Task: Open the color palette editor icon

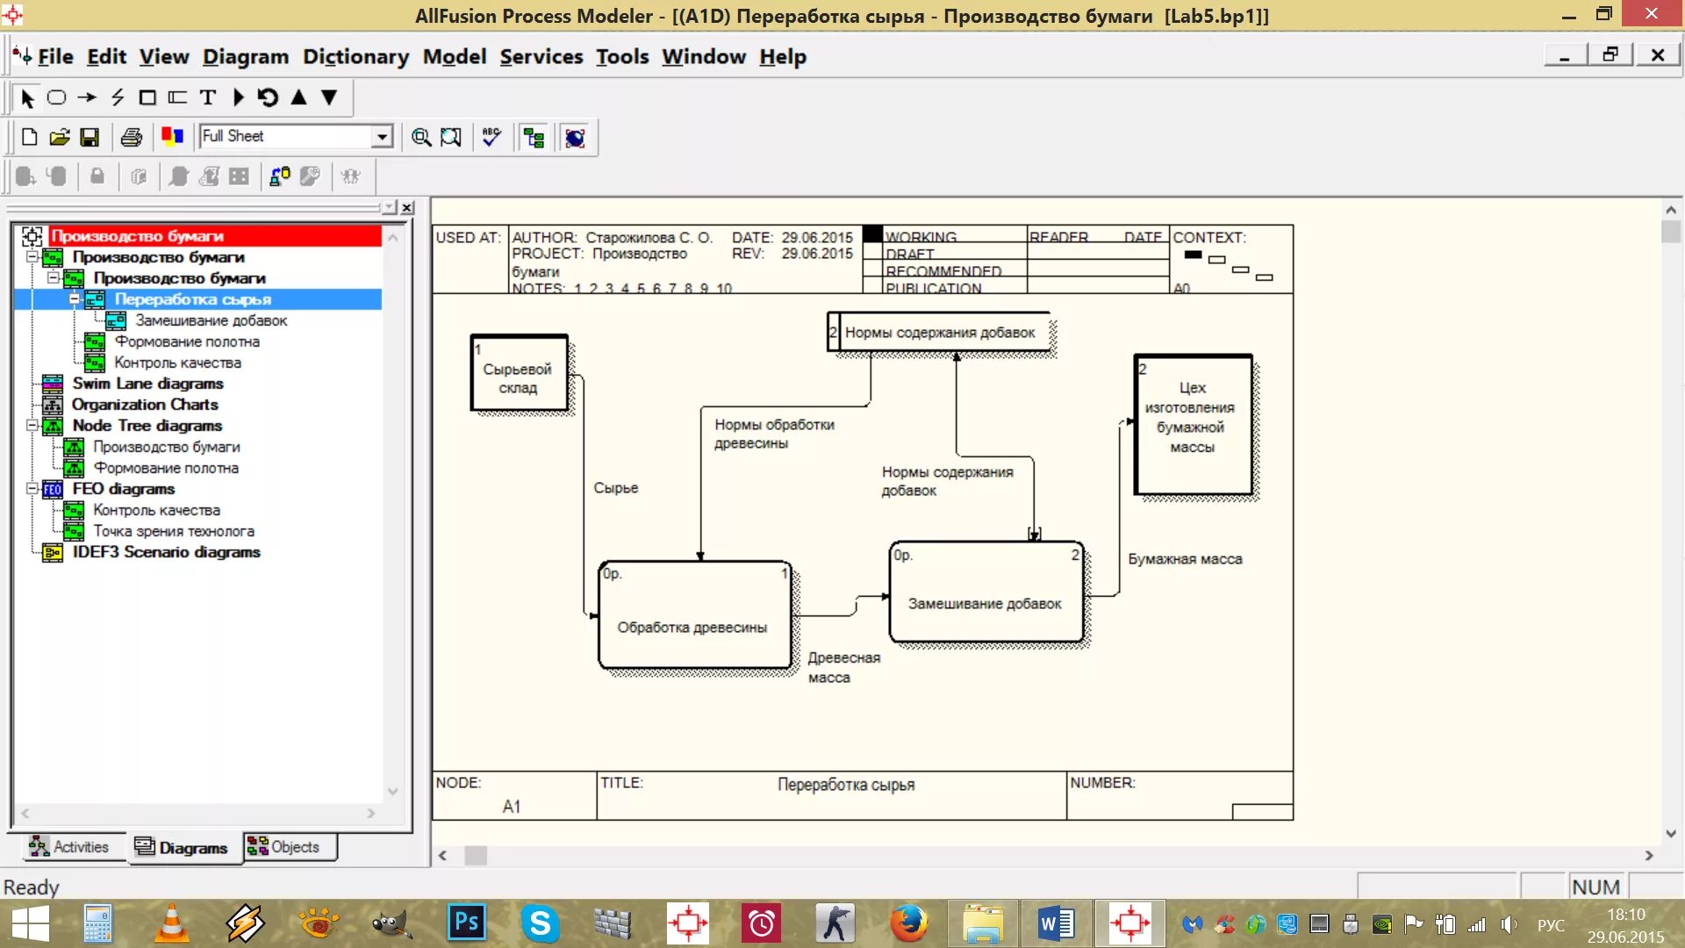Action: pyautogui.click(x=172, y=137)
